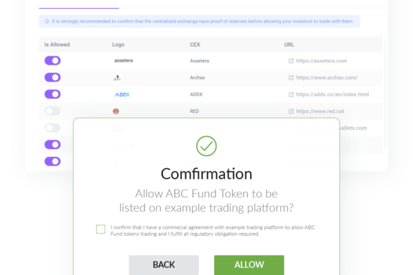
Task: Turn off the ADDX allowed toggle
Action: tap(52, 94)
